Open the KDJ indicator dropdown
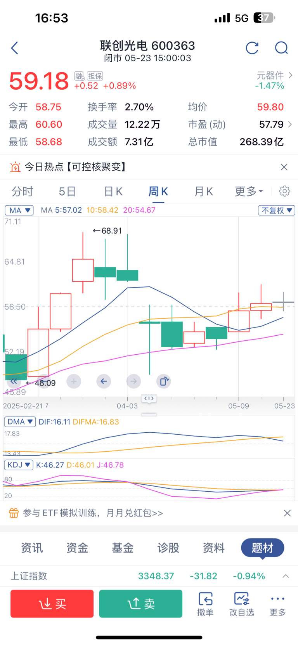298x645 pixels. tap(19, 465)
